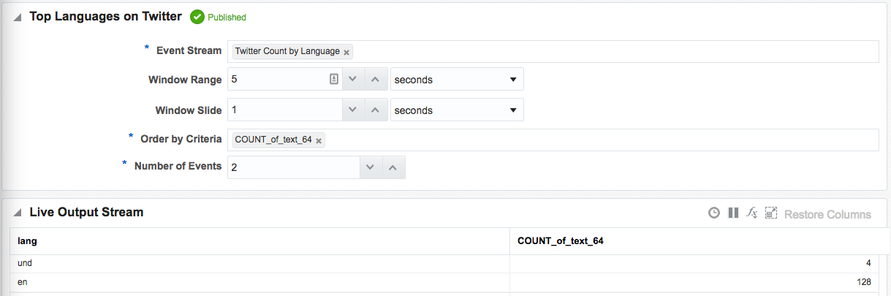
Task: Pause the Live Output Stream
Action: pos(733,213)
